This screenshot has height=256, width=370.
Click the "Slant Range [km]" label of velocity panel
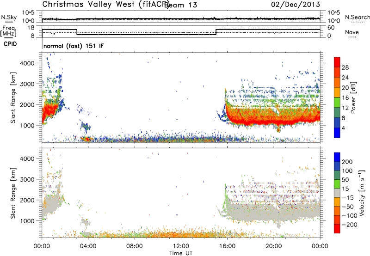coord(13,193)
